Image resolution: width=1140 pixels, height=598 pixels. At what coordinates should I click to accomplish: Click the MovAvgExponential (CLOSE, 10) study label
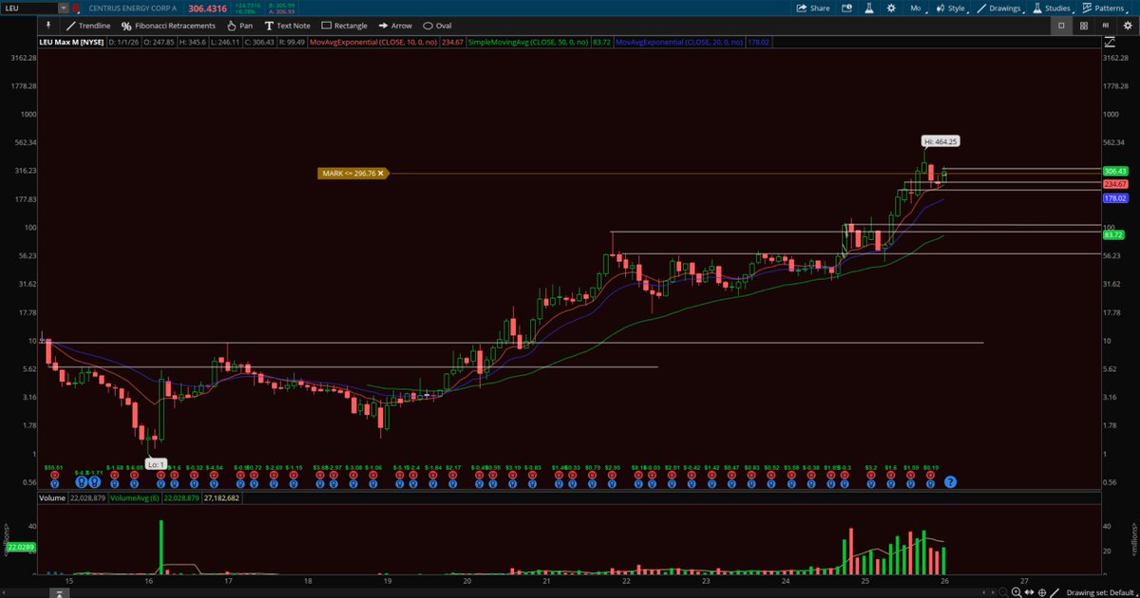click(x=376, y=42)
